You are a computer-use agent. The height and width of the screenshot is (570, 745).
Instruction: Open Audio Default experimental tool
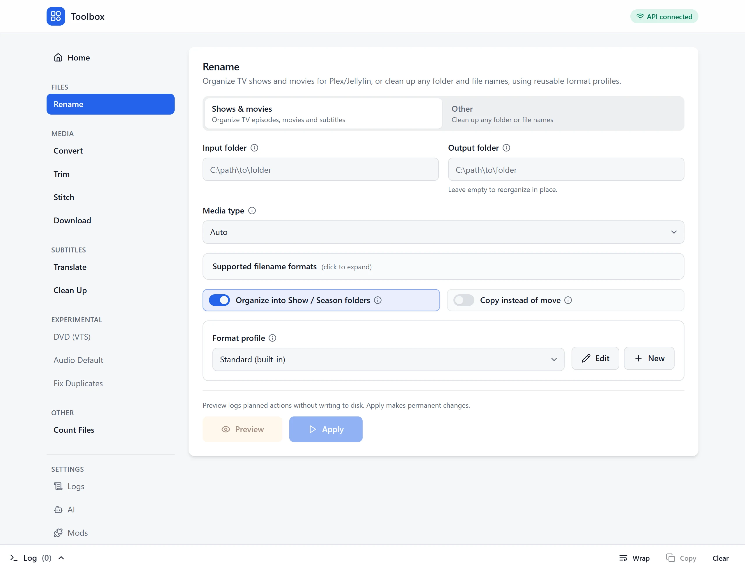[x=110, y=360]
